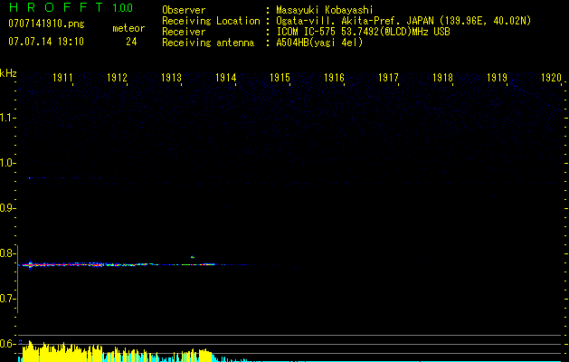569x362 pixels.
Task: Click the 1913 time axis marker
Action: (171, 78)
